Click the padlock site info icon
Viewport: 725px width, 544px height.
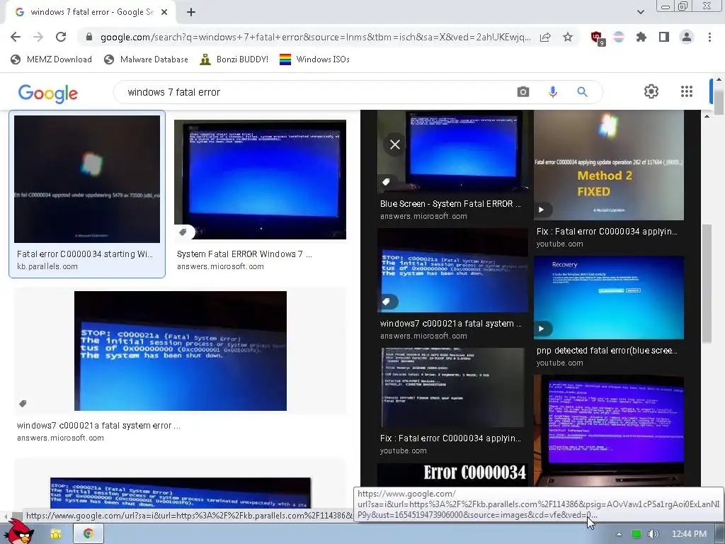pos(89,37)
